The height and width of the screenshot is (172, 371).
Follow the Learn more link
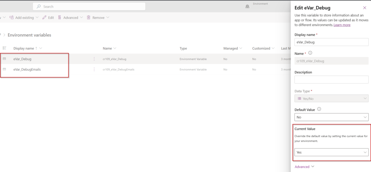click(x=342, y=25)
